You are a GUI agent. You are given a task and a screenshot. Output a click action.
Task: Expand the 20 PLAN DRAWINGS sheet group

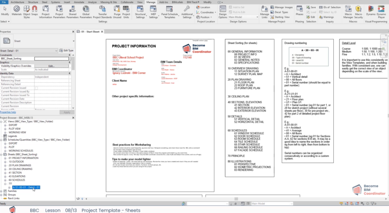[x=6, y=165]
